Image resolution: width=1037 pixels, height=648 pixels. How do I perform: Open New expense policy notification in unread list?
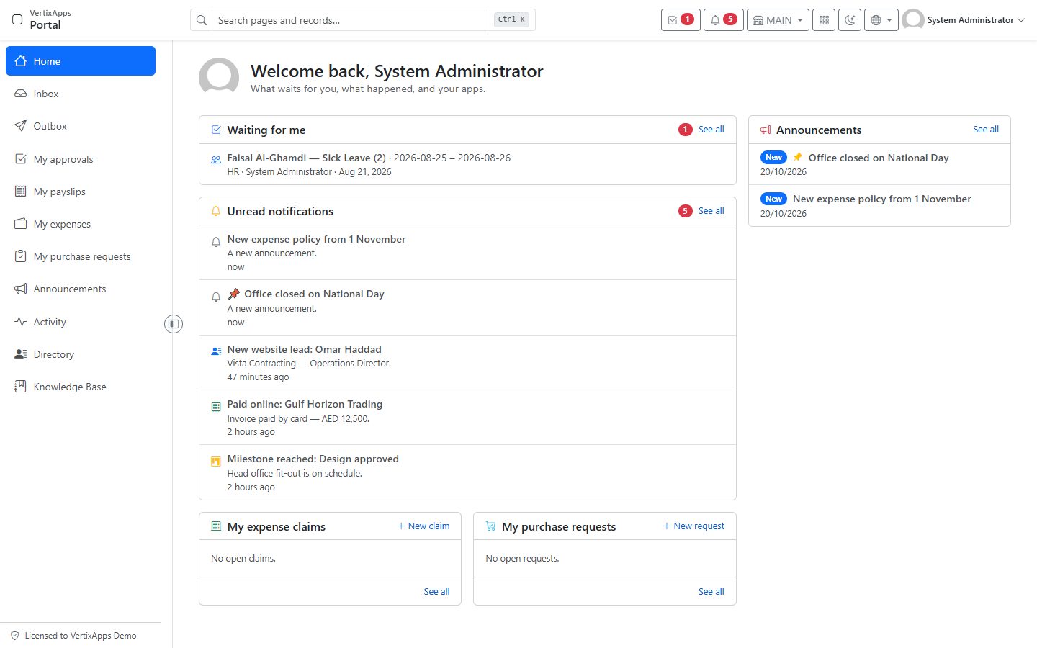point(467,253)
